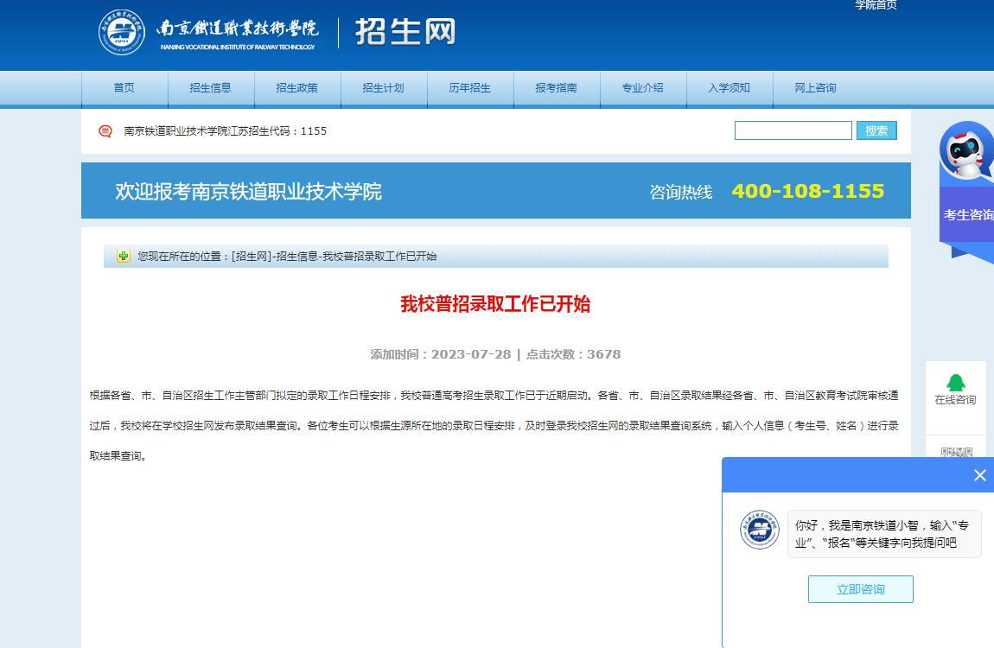Open the 历年招生 menu item

coord(469,88)
